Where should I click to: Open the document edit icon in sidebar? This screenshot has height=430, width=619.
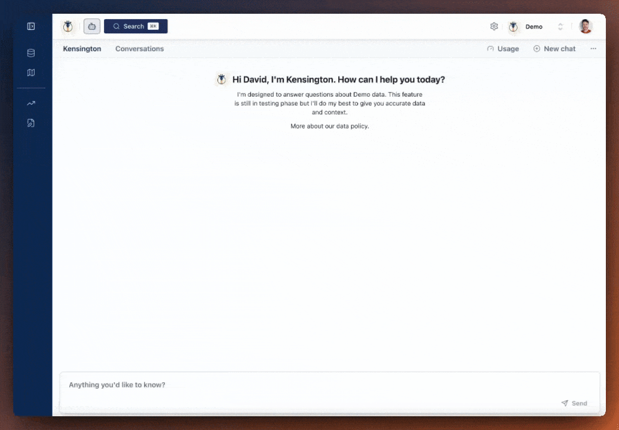pyautogui.click(x=31, y=123)
